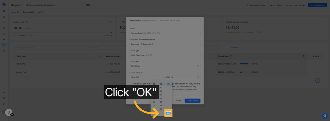
Task: Click the diamond icon in sidebar
Action: [4, 39]
